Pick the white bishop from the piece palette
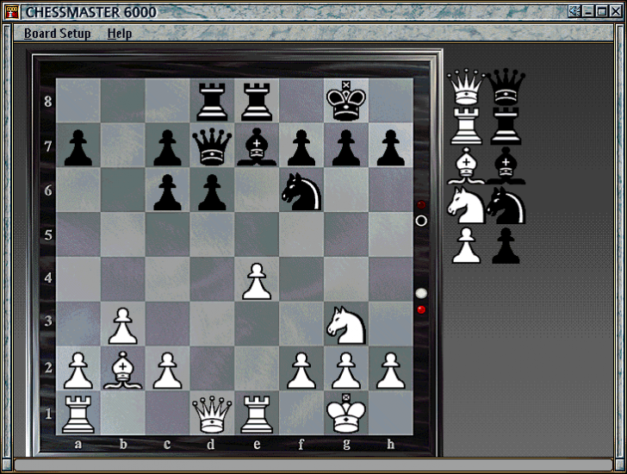Viewport: 627px width, 474px height. [466, 165]
